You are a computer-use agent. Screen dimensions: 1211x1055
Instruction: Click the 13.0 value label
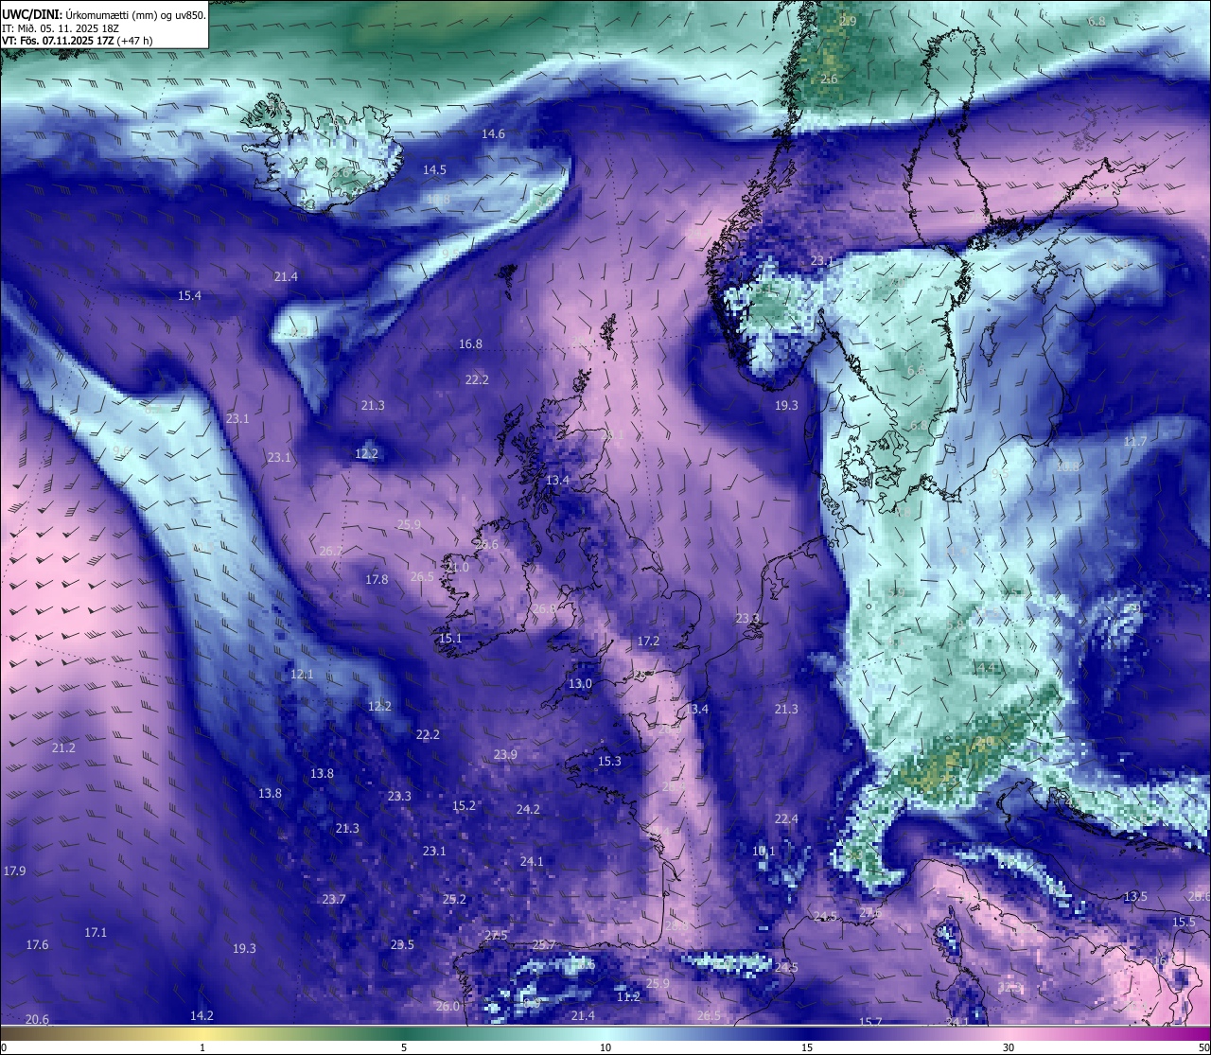tap(580, 684)
